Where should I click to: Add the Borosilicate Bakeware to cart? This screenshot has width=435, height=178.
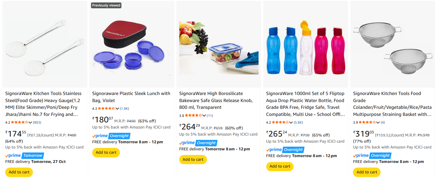click(x=193, y=160)
